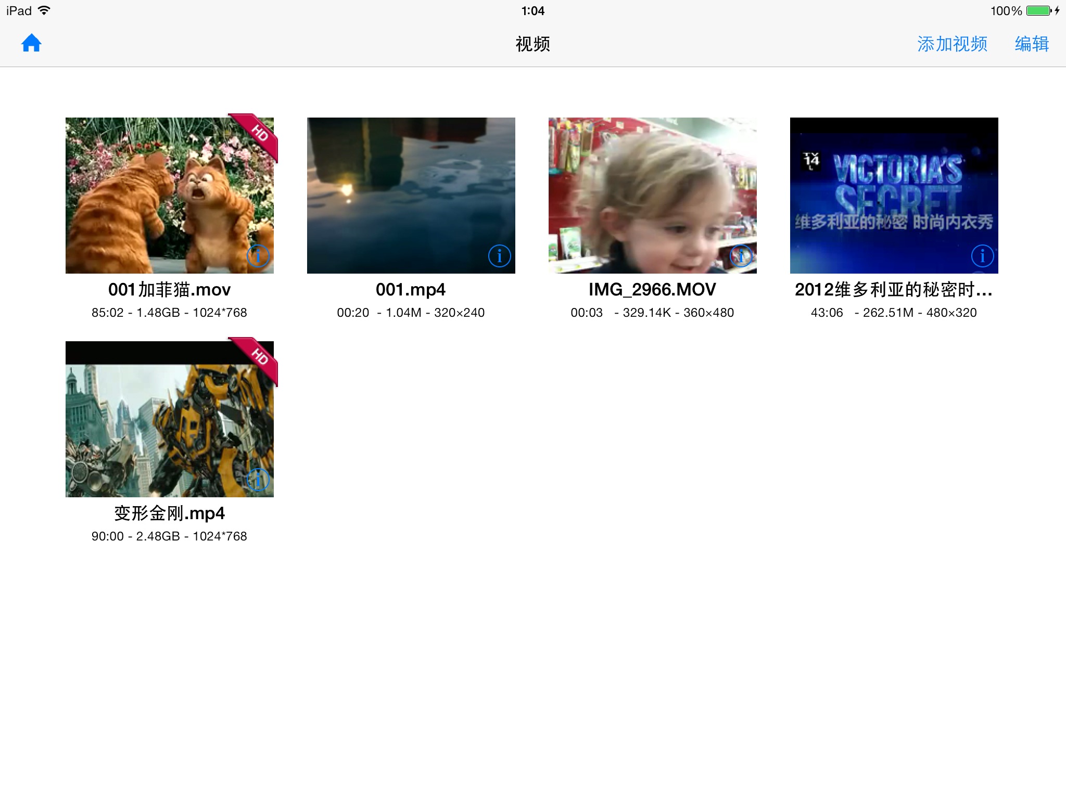Tap the 编辑 button

[x=1032, y=44]
